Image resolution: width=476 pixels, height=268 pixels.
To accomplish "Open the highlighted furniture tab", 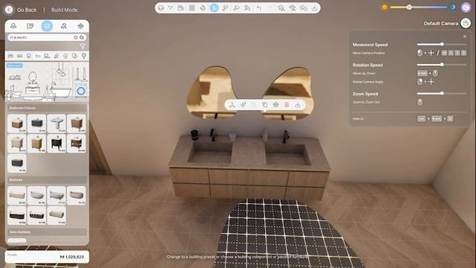I will tap(47, 26).
